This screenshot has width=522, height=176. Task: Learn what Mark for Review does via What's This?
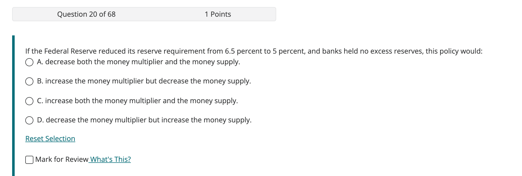(x=111, y=159)
